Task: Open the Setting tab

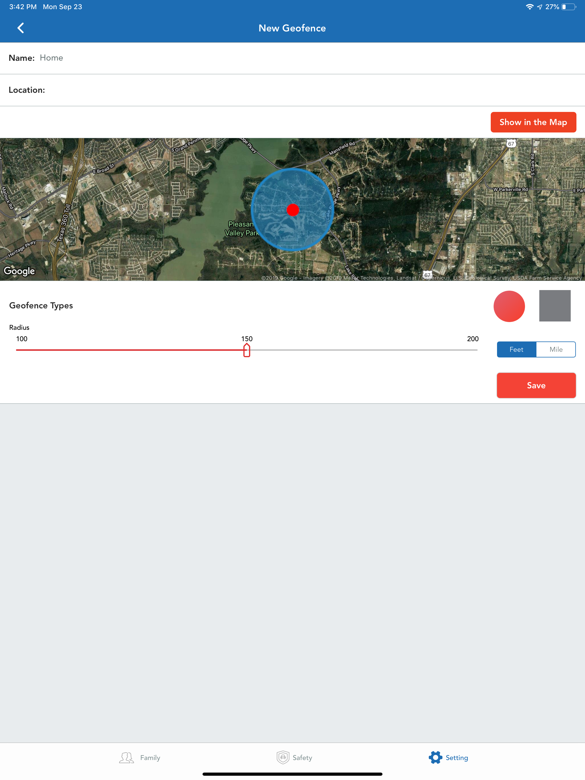Action: pyautogui.click(x=448, y=757)
